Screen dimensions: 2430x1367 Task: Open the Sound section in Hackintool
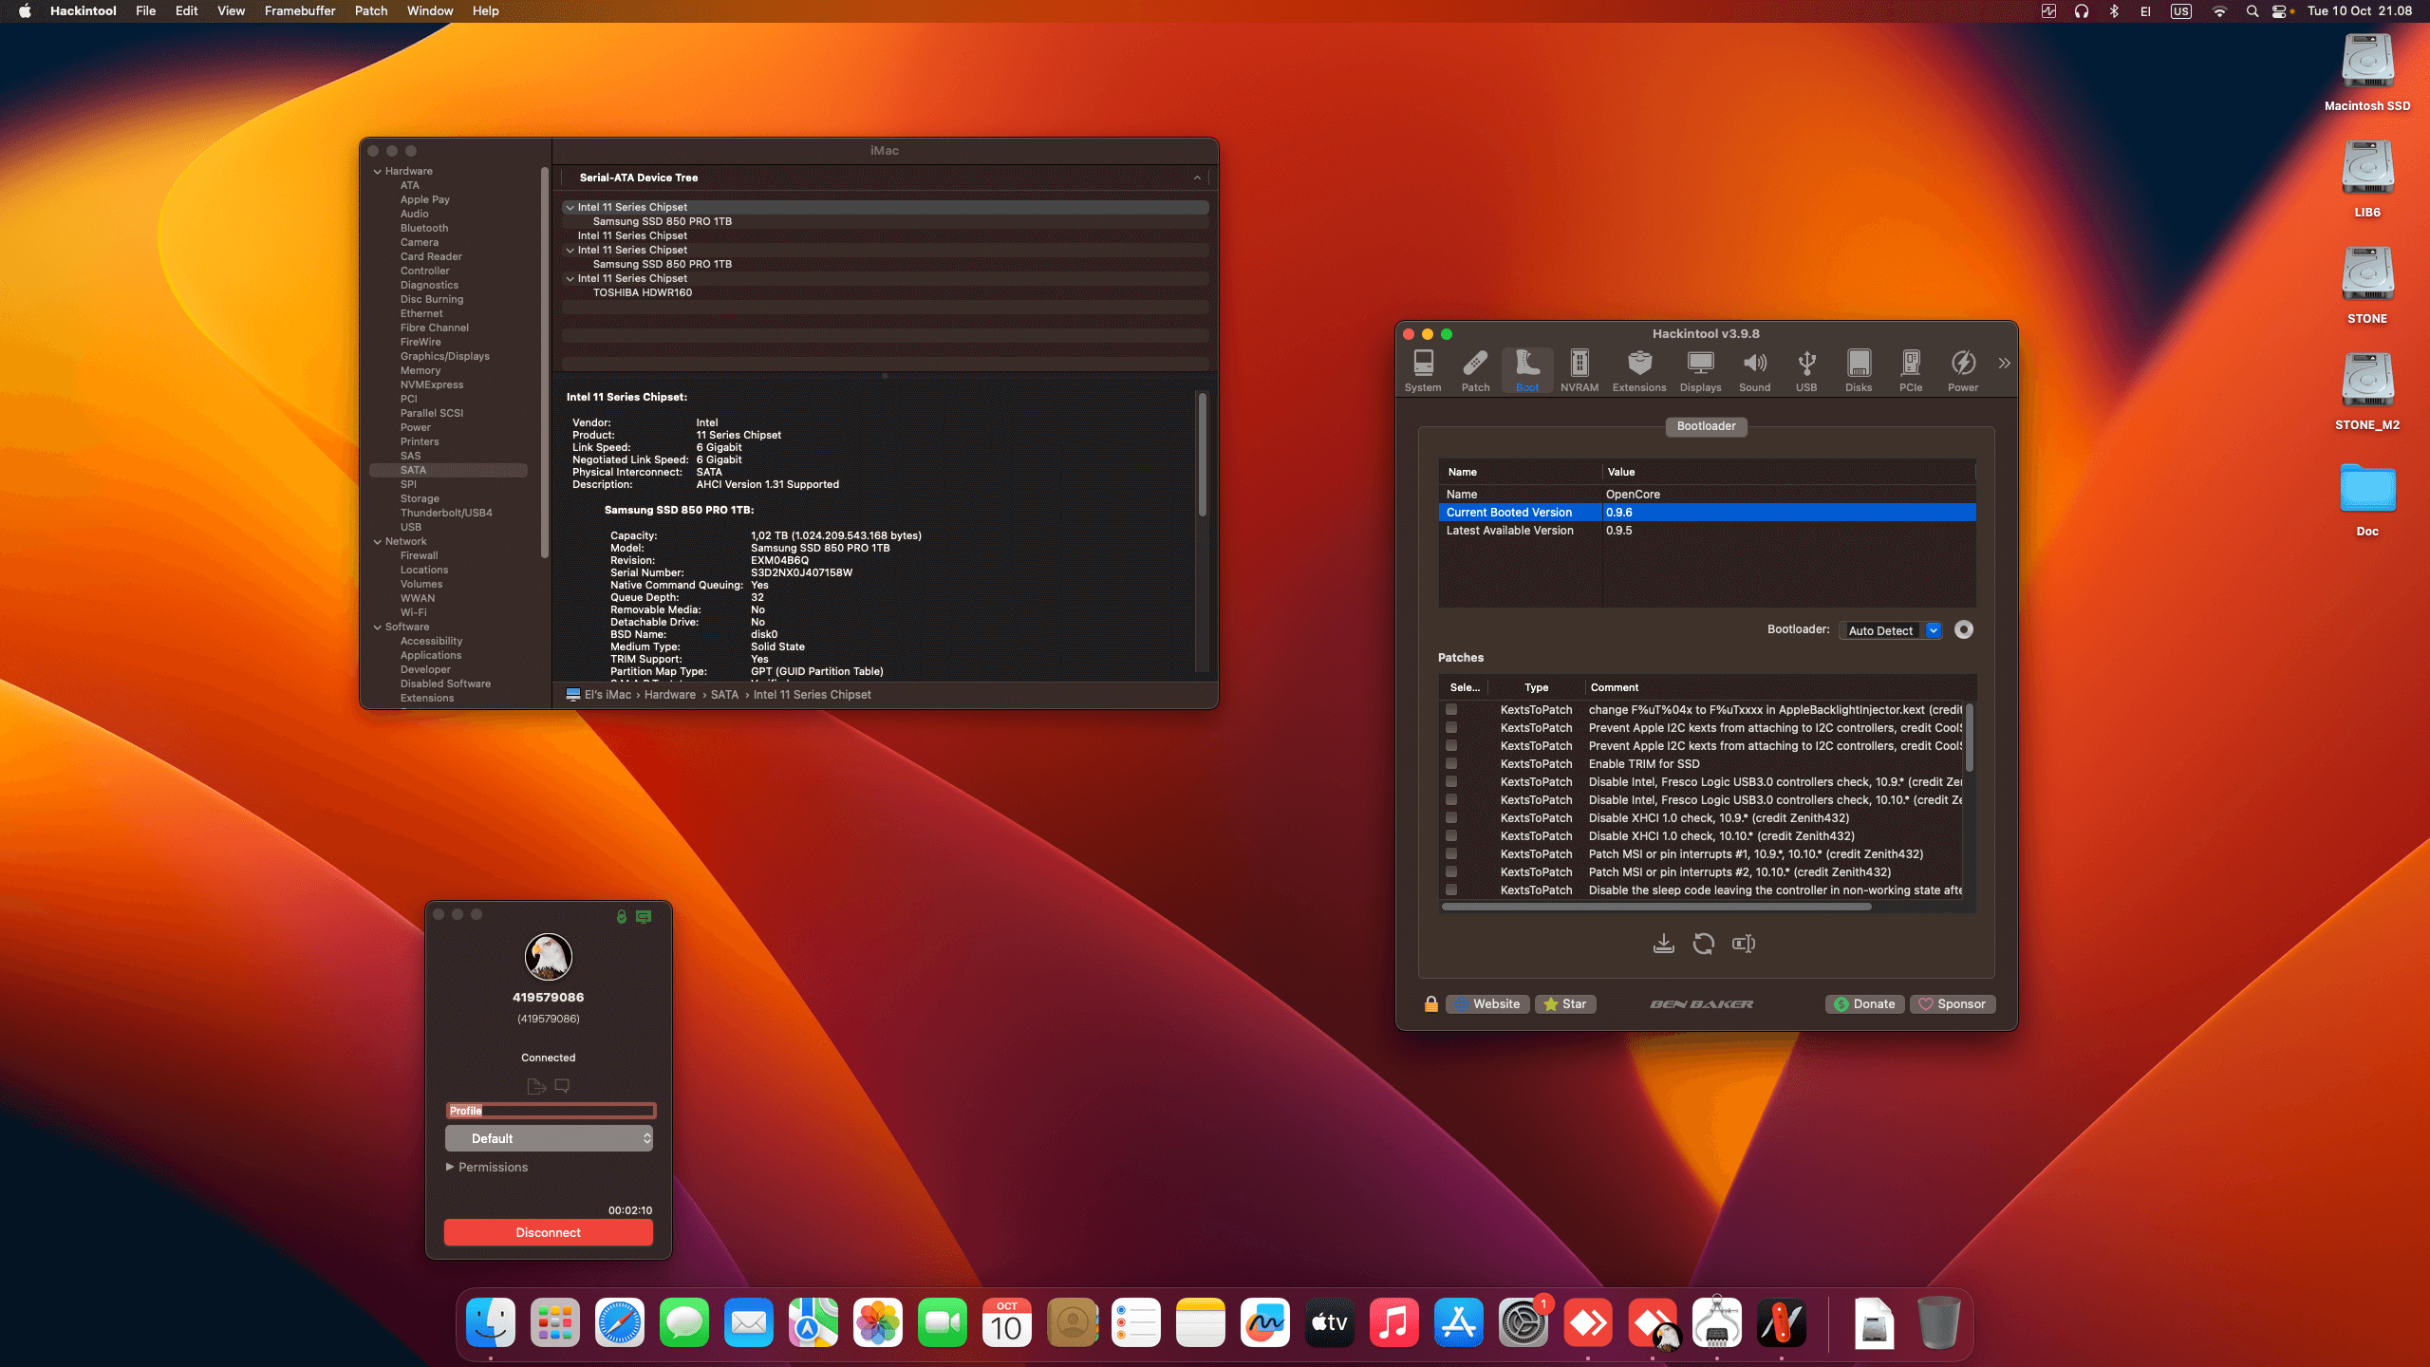pyautogui.click(x=1753, y=370)
